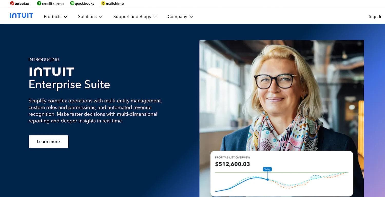Open the turbotax link in top bar
This screenshot has width=385, height=197.
pos(20,3)
